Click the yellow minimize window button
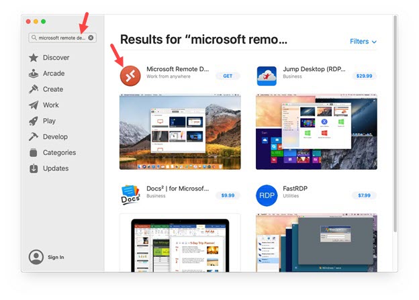The image size is (419, 300). coord(36,21)
